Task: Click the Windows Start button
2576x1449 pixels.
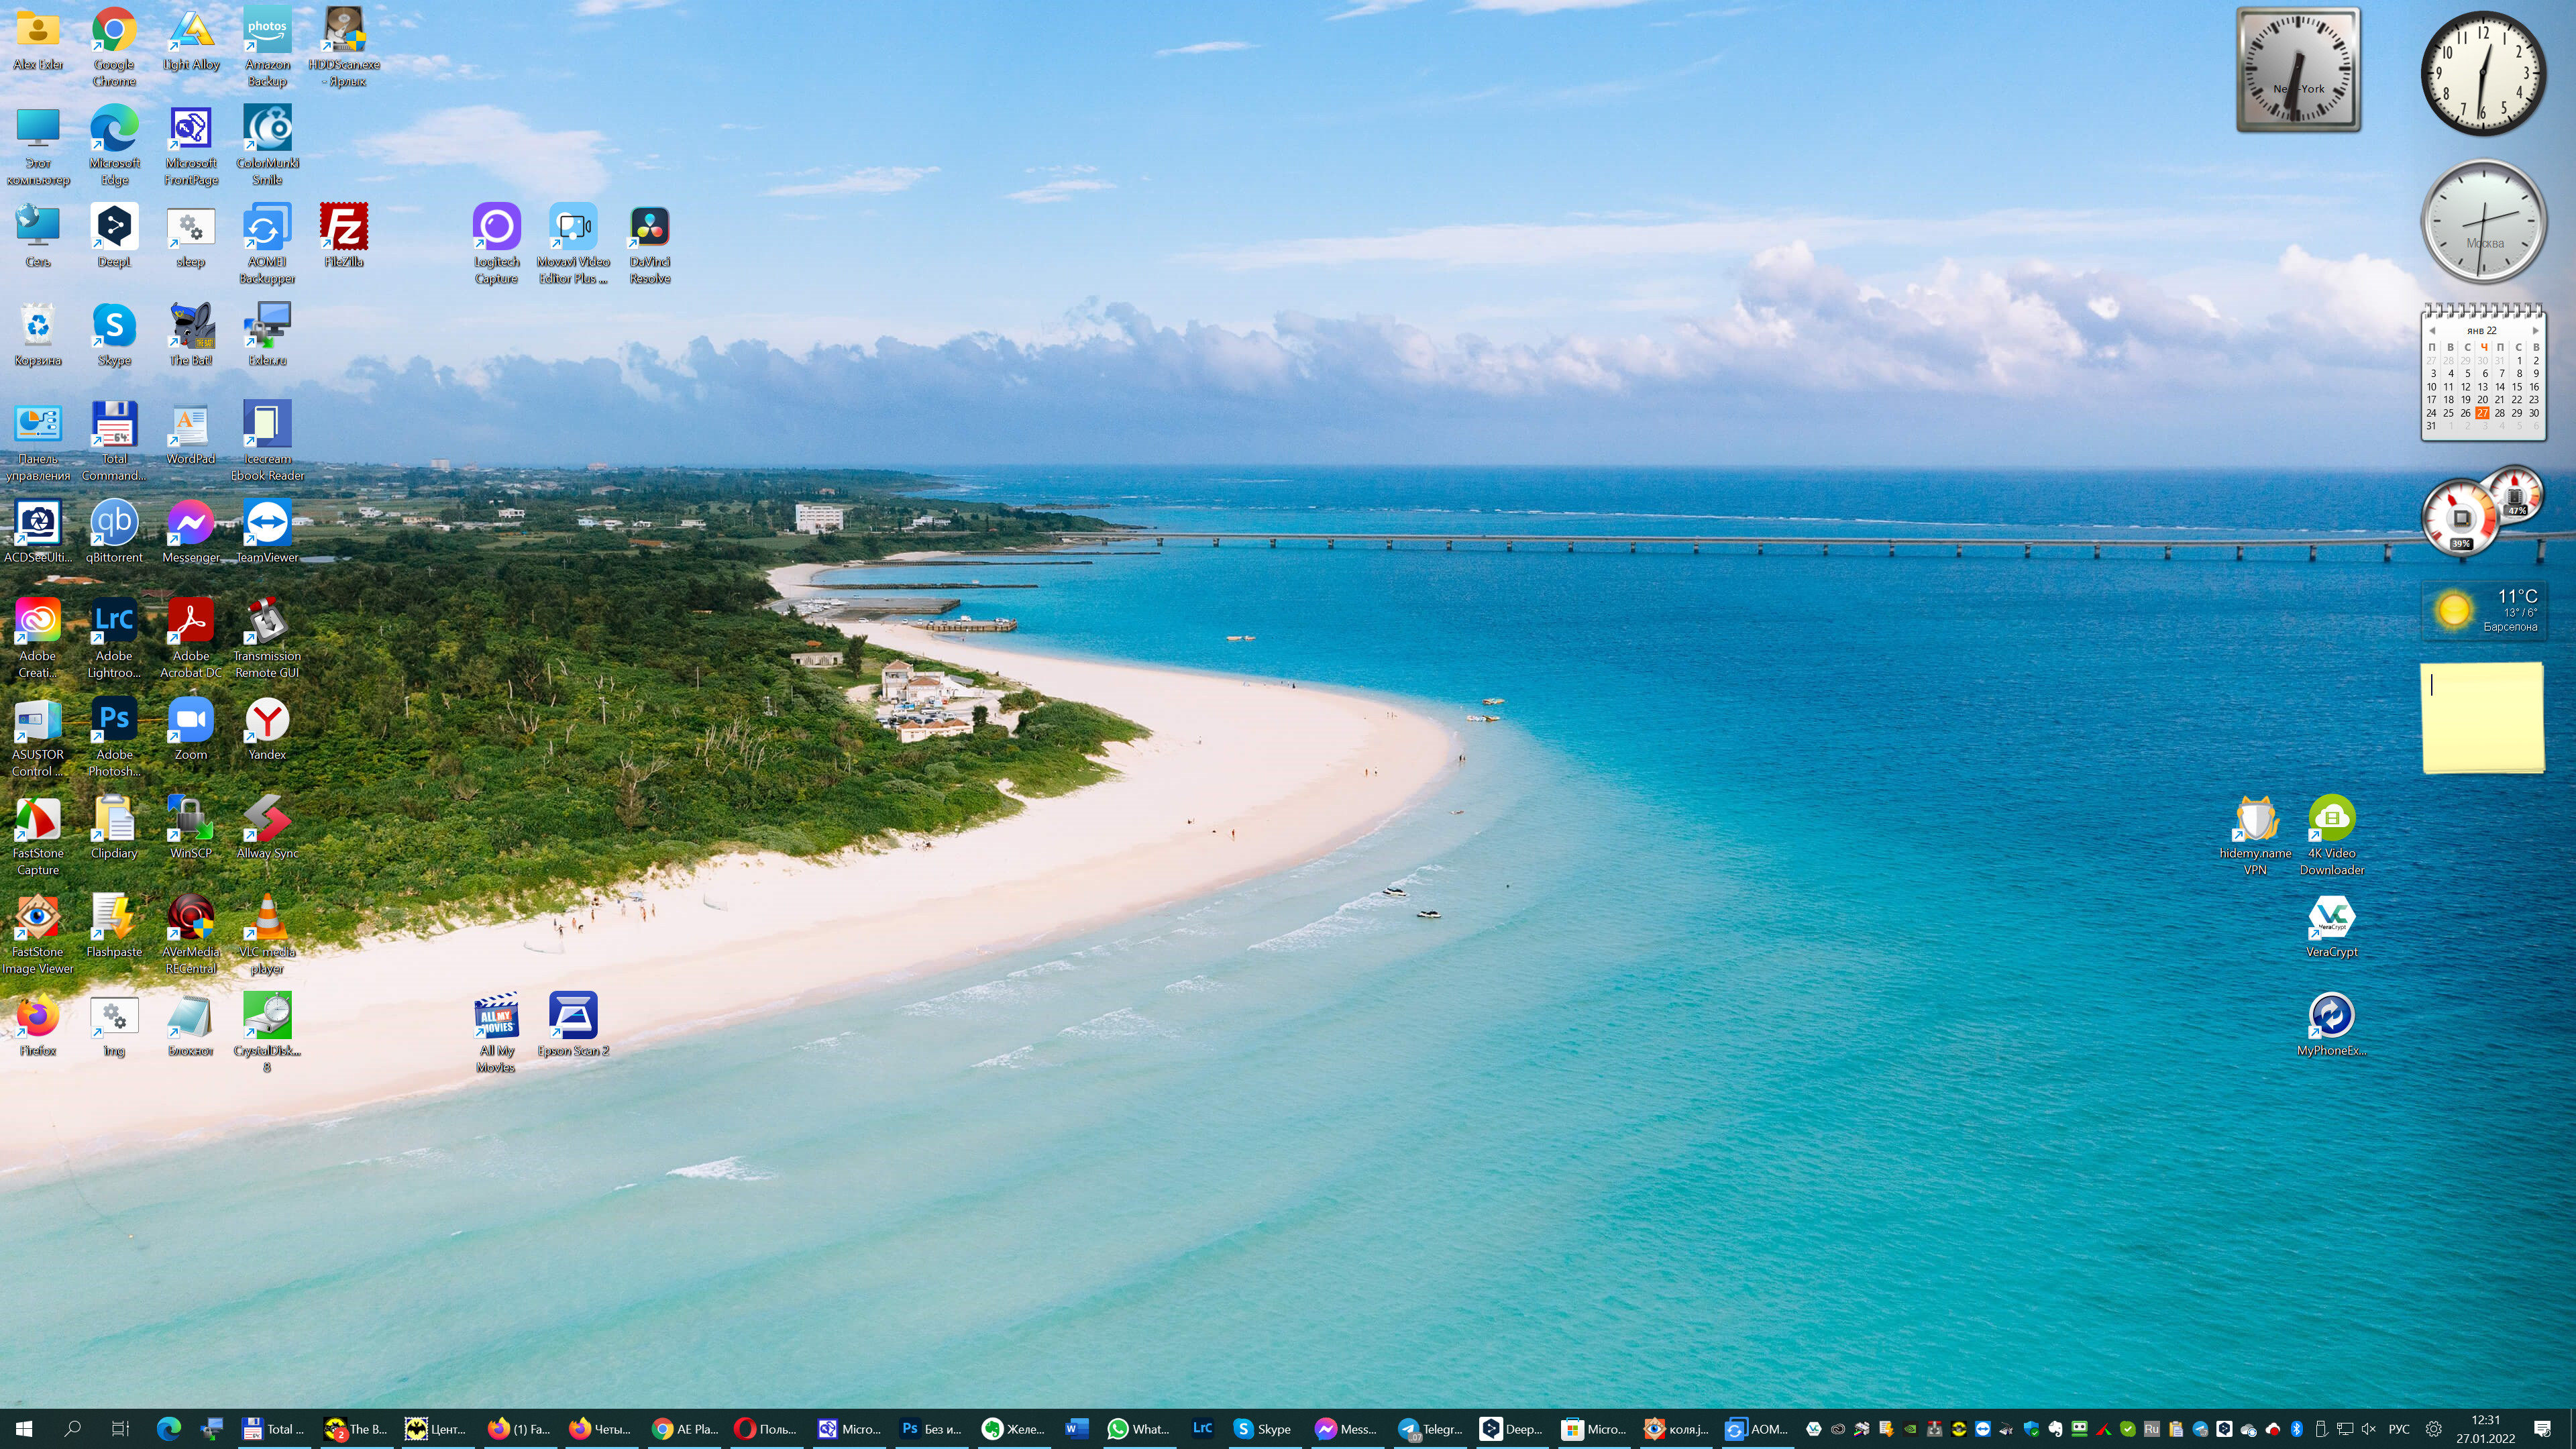Action: (25, 1429)
